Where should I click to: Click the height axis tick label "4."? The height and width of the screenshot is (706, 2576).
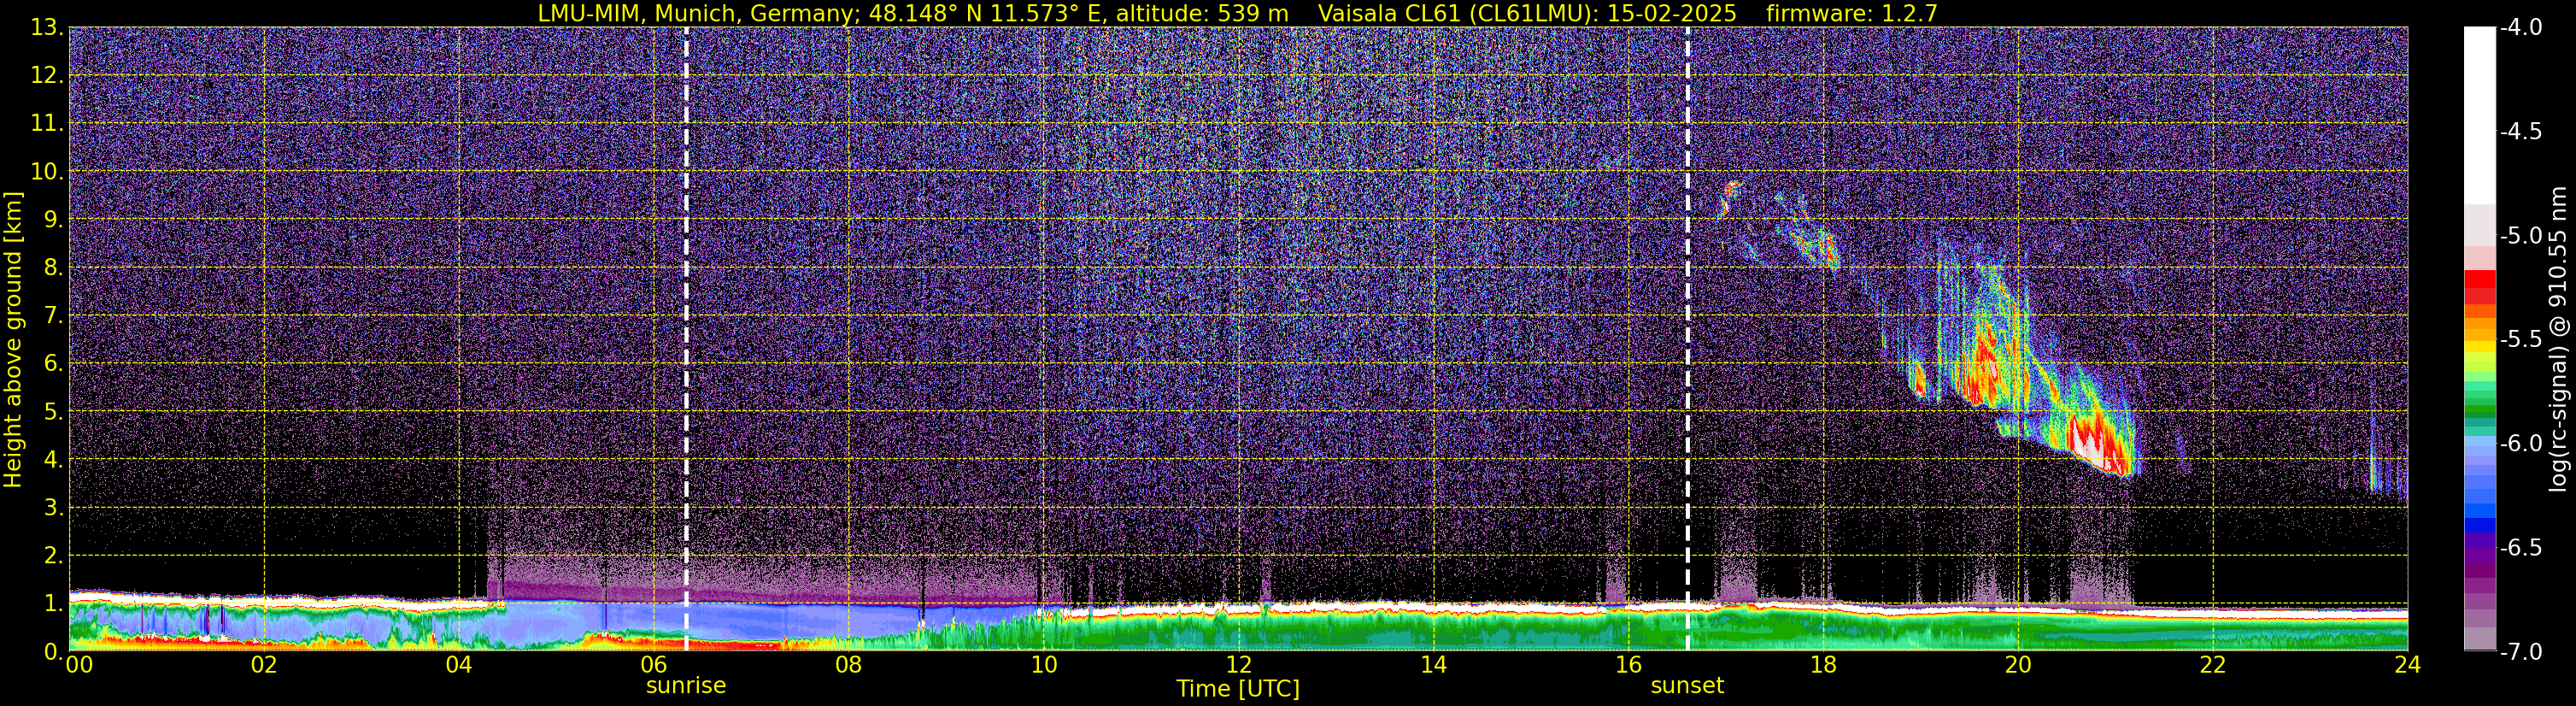tap(54, 460)
